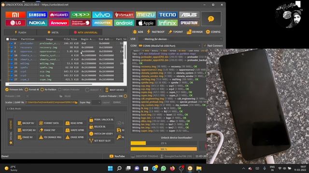Open the CONFIG settings

click(213, 32)
